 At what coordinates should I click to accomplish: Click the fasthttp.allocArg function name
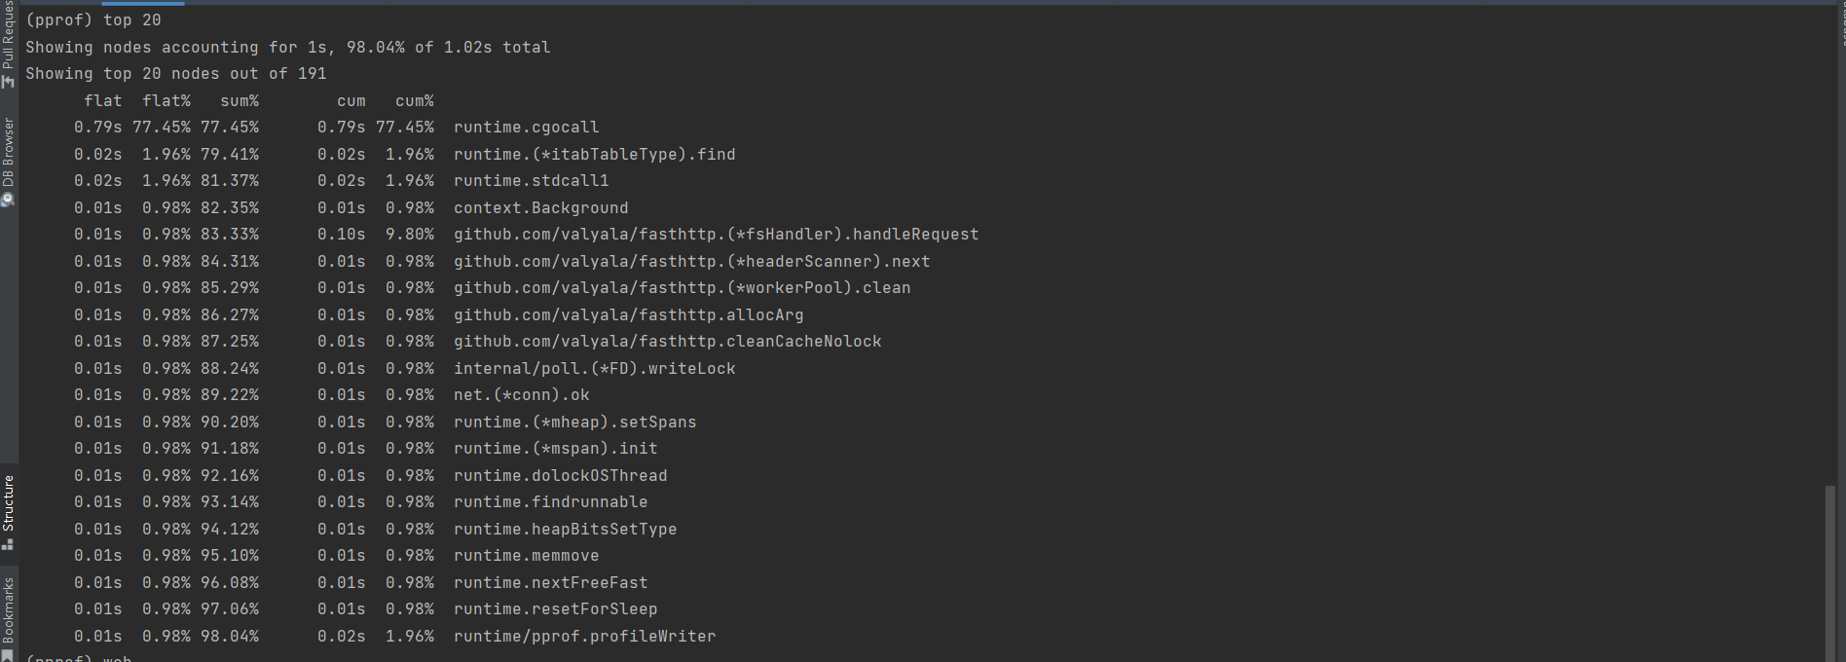(x=628, y=315)
